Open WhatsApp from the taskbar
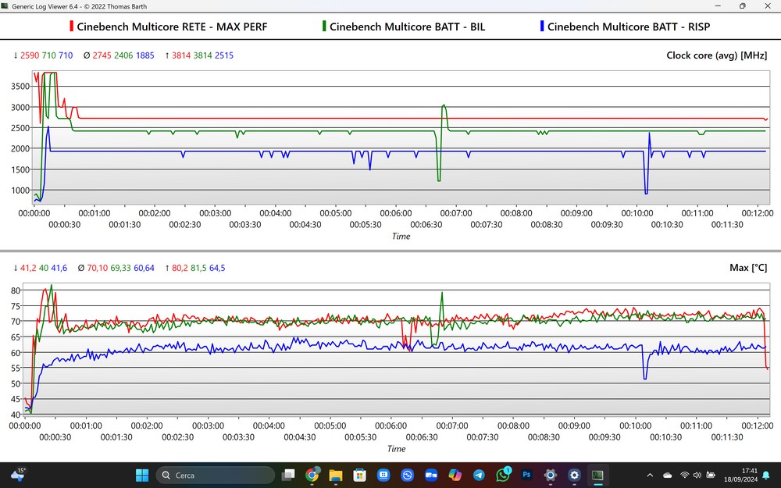781x488 pixels. (503, 475)
